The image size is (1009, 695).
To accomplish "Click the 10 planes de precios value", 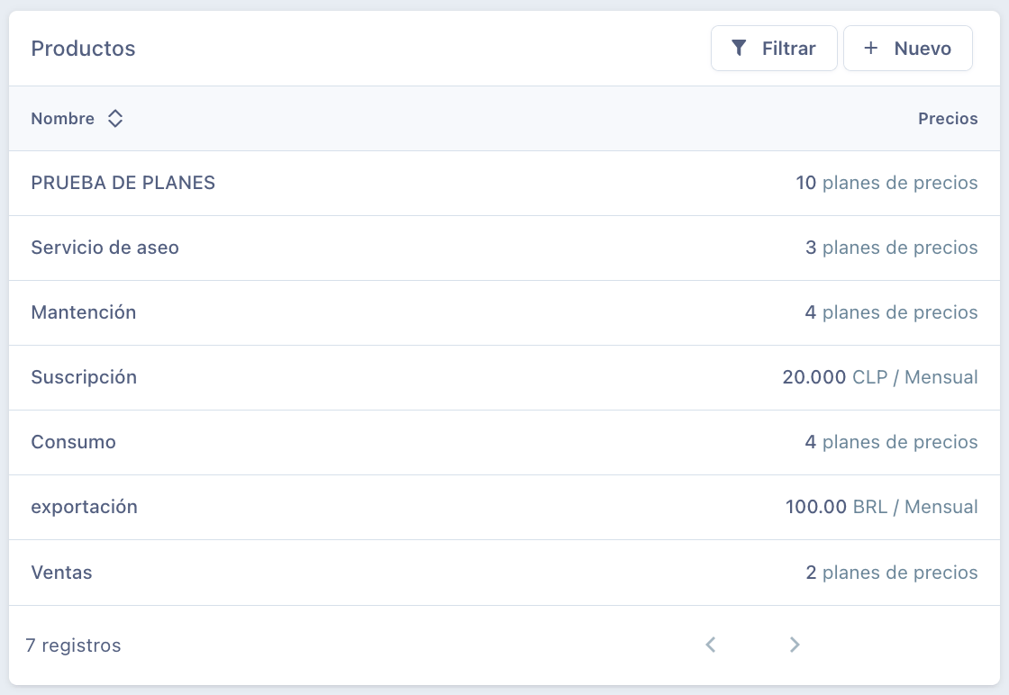I will pos(886,183).
